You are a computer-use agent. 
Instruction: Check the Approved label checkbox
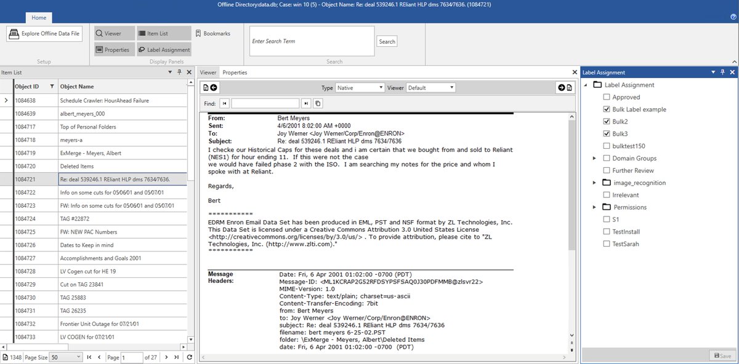click(x=607, y=97)
